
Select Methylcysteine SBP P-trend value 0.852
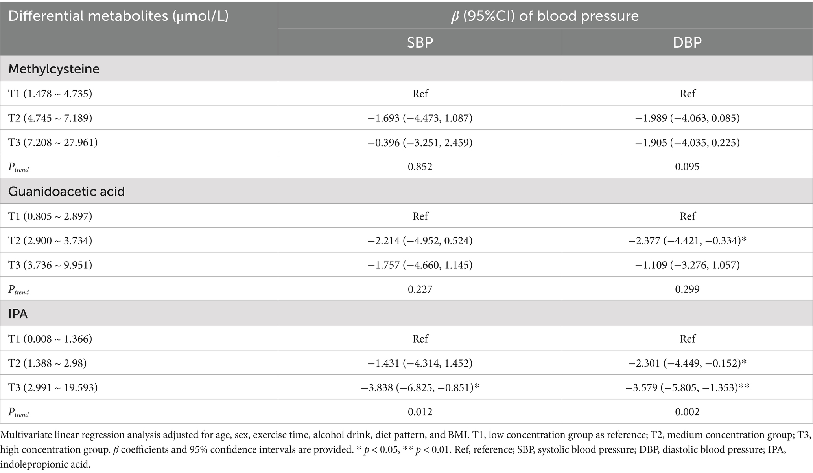pyautogui.click(x=420, y=167)
